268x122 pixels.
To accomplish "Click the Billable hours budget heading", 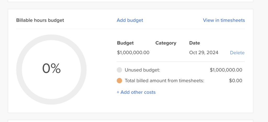I will point(40,20).
